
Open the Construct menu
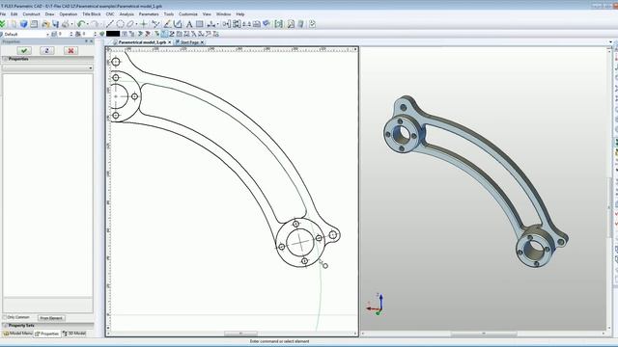coord(32,13)
